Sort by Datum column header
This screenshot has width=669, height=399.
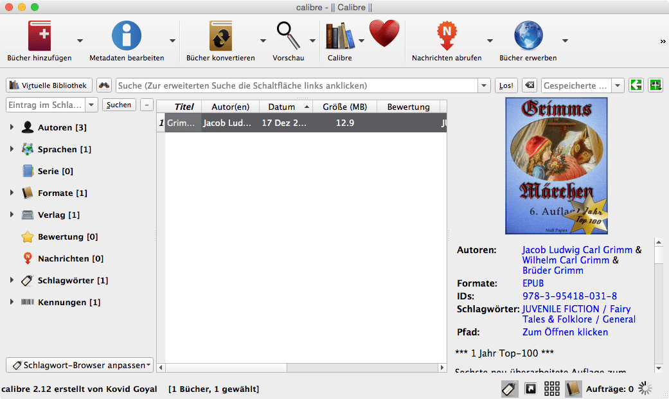[286, 107]
